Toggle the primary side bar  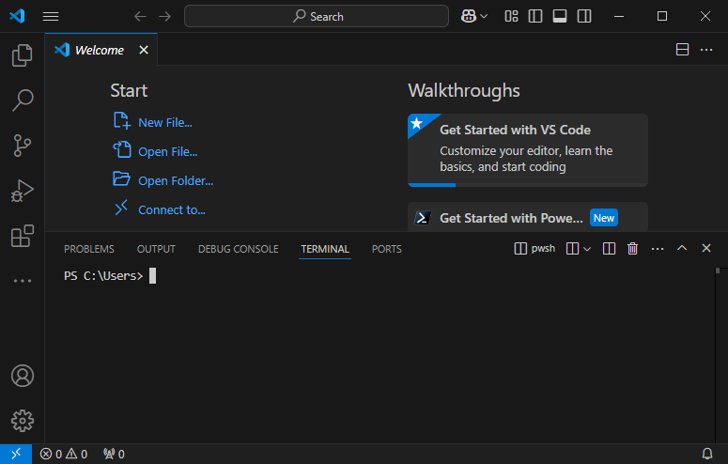(535, 16)
